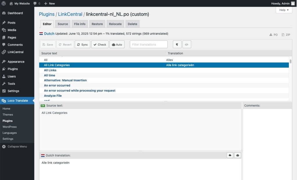Open Loco Translate Themes submenu
Image resolution: width=297 pixels, height=180 pixels.
8,115
